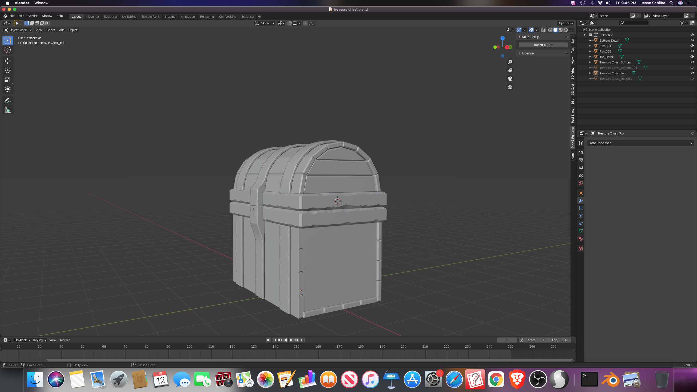The width and height of the screenshot is (697, 392).
Task: Open Material properties tab icon
Action: (x=581, y=239)
